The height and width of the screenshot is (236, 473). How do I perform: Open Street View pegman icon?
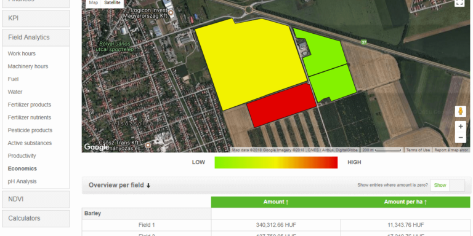[460, 111]
